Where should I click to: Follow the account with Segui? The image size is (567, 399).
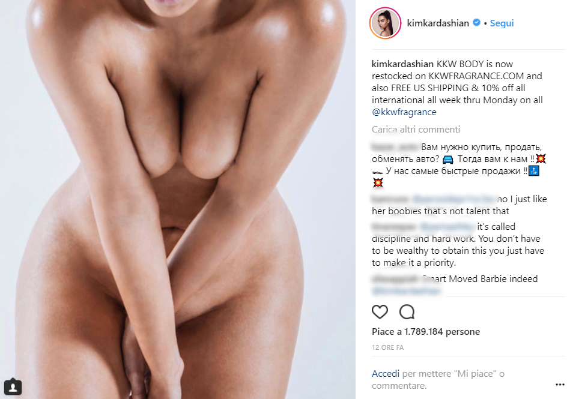tap(502, 23)
